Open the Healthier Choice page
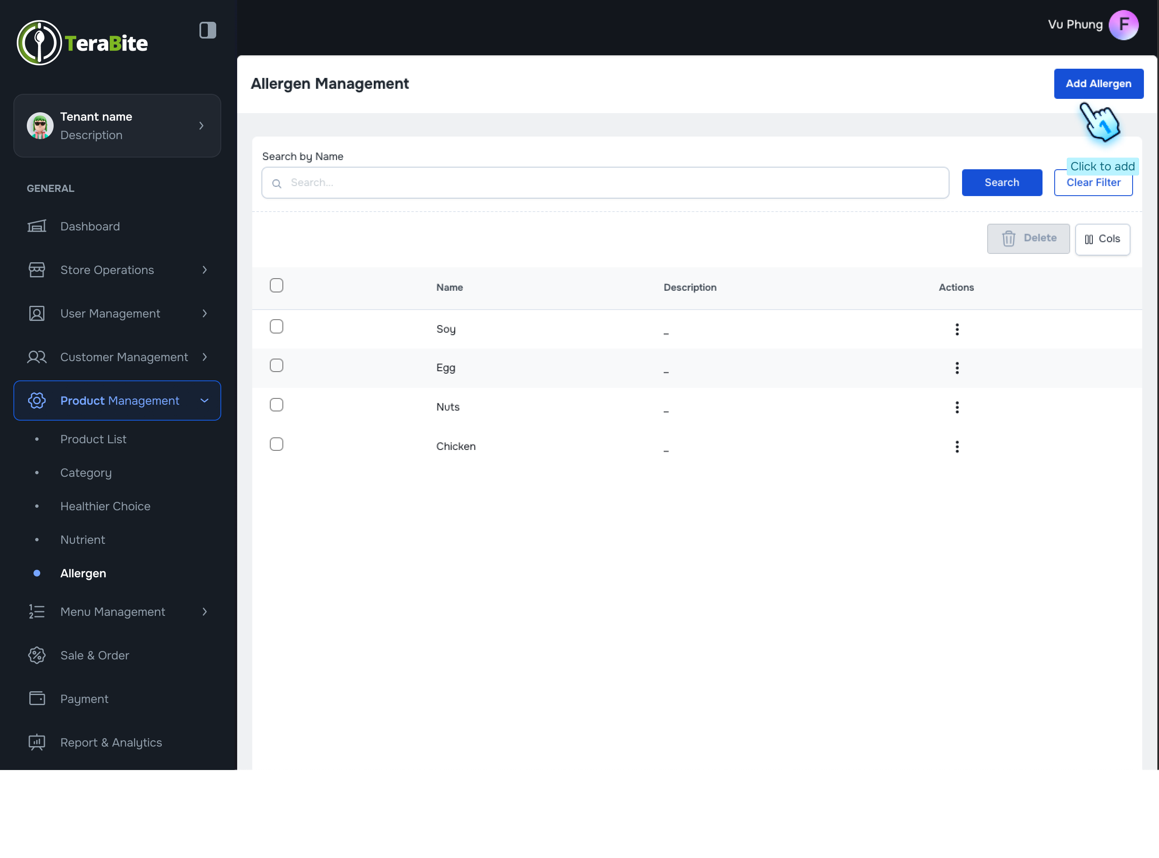1159x858 pixels. pos(105,506)
